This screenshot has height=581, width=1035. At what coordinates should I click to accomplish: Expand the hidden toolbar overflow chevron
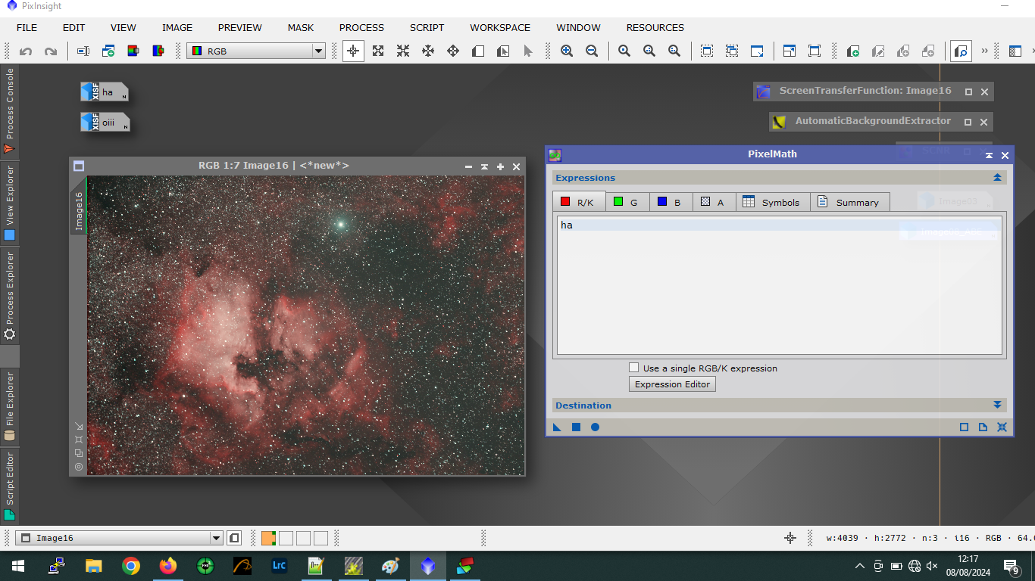point(985,51)
